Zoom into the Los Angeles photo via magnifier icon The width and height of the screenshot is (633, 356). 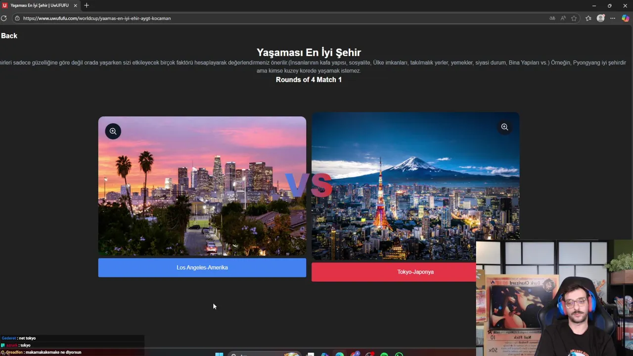113,131
